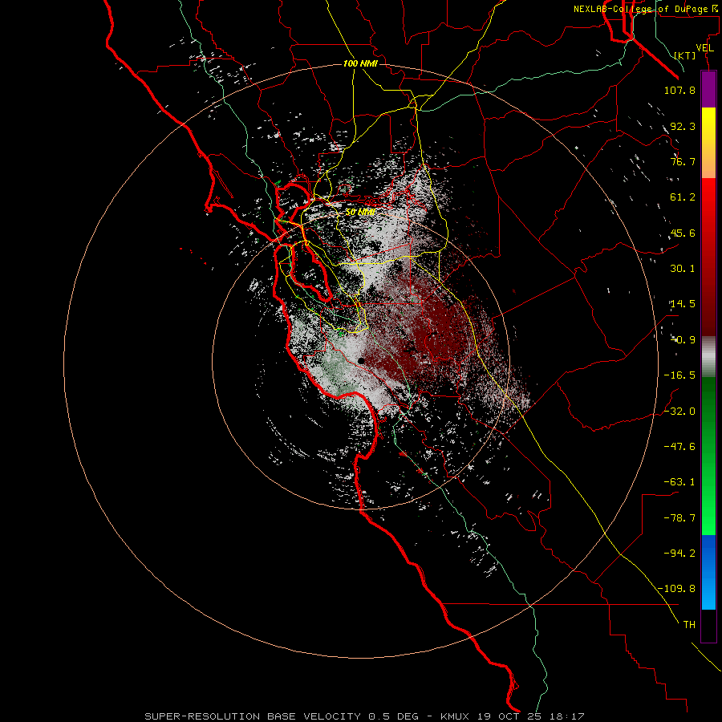The width and height of the screenshot is (722, 722).
Task: Select the 14.5 legend value
Action: [683, 304]
